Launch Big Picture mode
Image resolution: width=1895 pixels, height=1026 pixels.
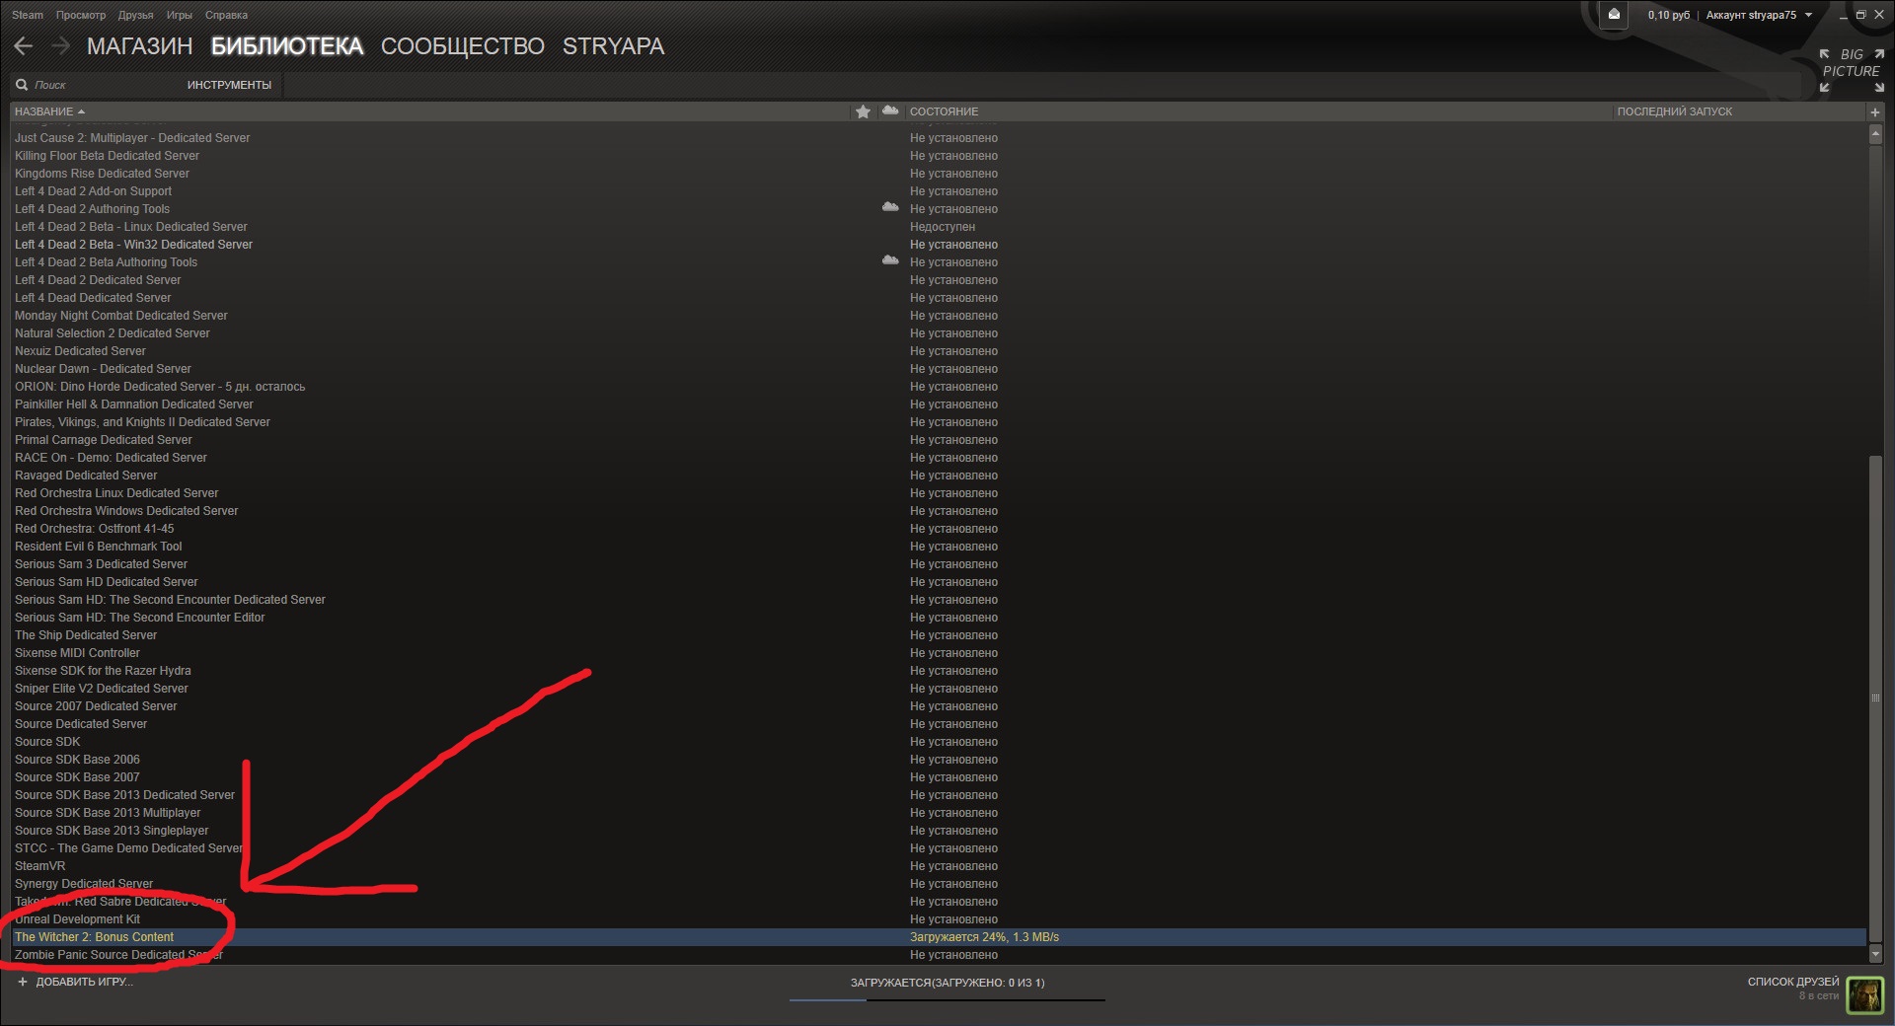tap(1852, 70)
